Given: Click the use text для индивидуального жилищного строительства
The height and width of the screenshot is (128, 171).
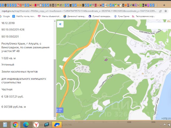Looking at the screenshot, I should pos(24,81).
